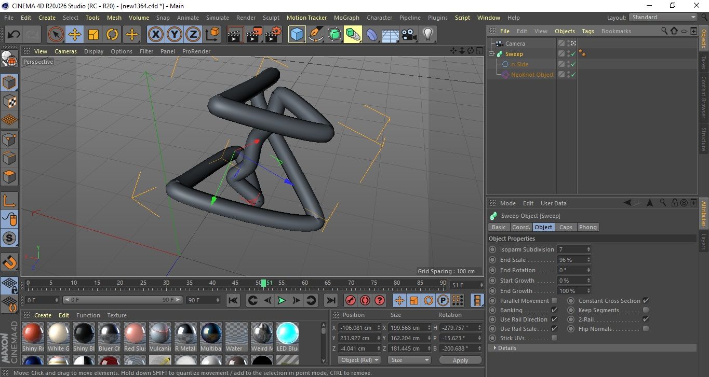Uncheck Use Rail Scale
The height and width of the screenshot is (377, 709).
554,328
